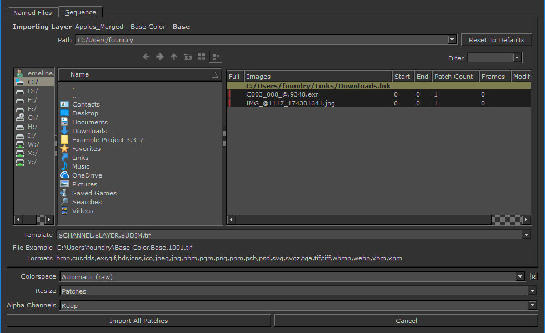
Task: Expand the Colorspace dropdown
Action: click(520, 276)
